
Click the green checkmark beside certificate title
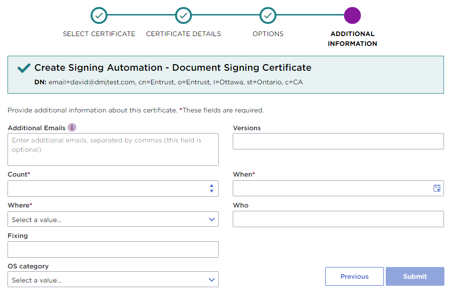(x=24, y=68)
